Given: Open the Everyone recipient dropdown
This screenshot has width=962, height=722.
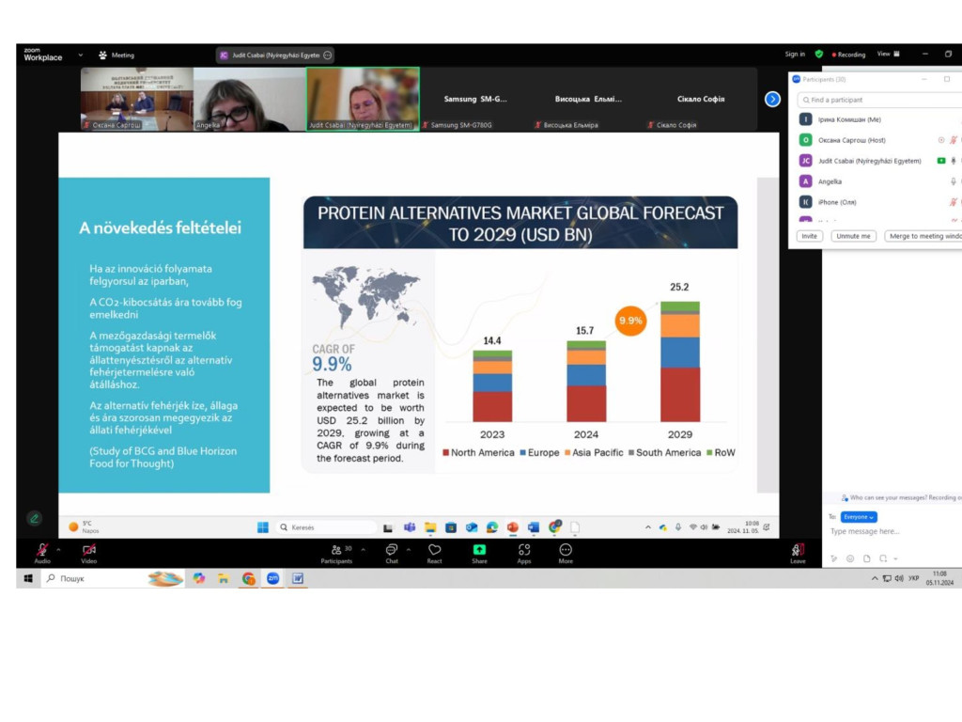Looking at the screenshot, I should pyautogui.click(x=859, y=517).
